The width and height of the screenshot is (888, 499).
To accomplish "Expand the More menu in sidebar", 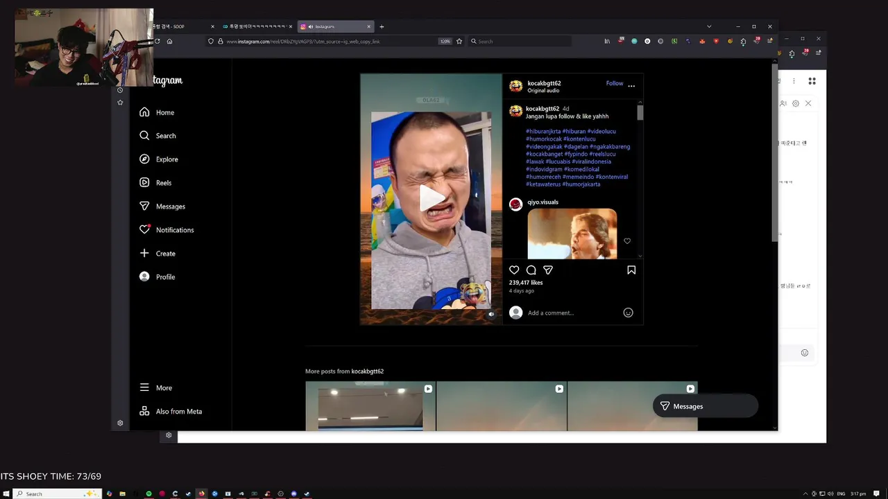I will coord(156,388).
